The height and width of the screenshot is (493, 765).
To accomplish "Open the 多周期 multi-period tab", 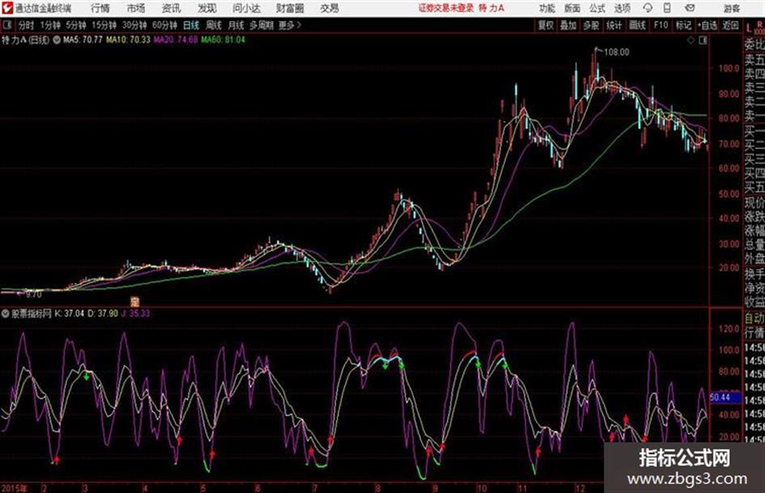I will tap(261, 25).
